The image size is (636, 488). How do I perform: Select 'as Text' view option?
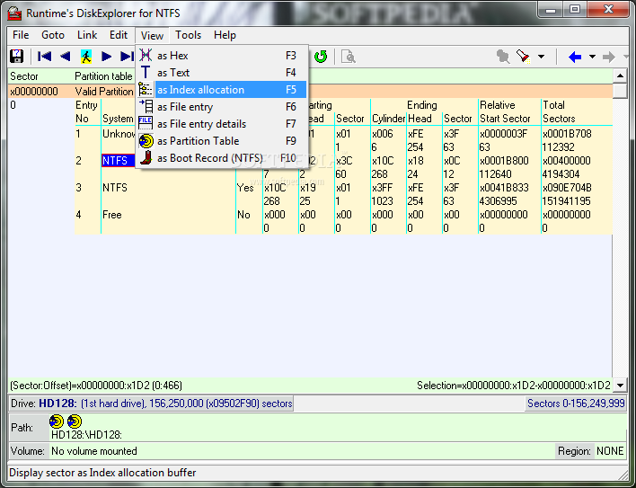[222, 72]
